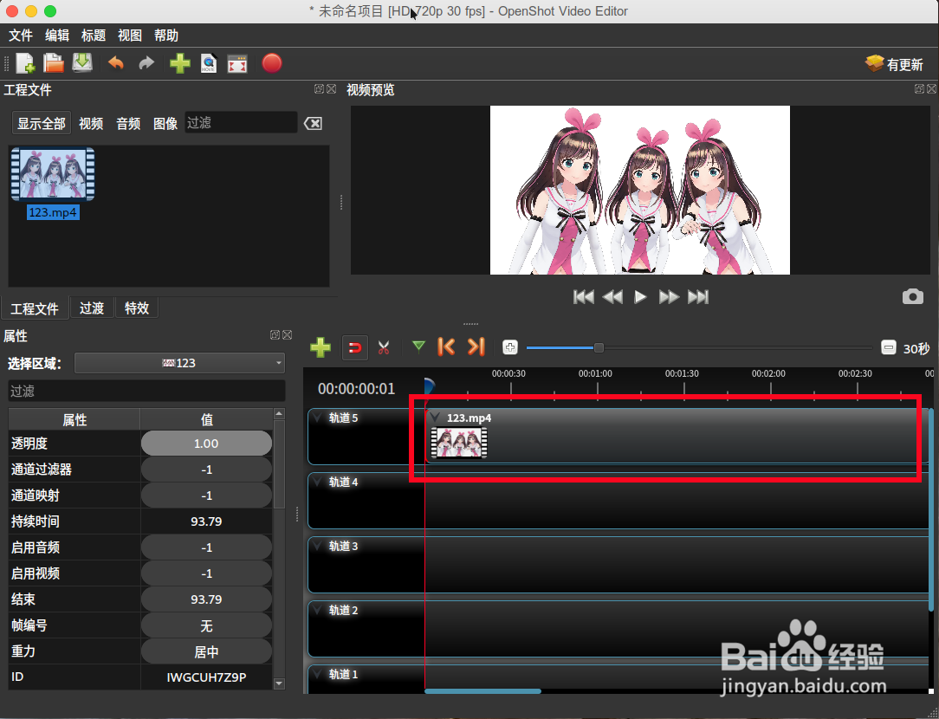Switch to the 特效 tab
Image resolution: width=939 pixels, height=719 pixels.
point(137,308)
